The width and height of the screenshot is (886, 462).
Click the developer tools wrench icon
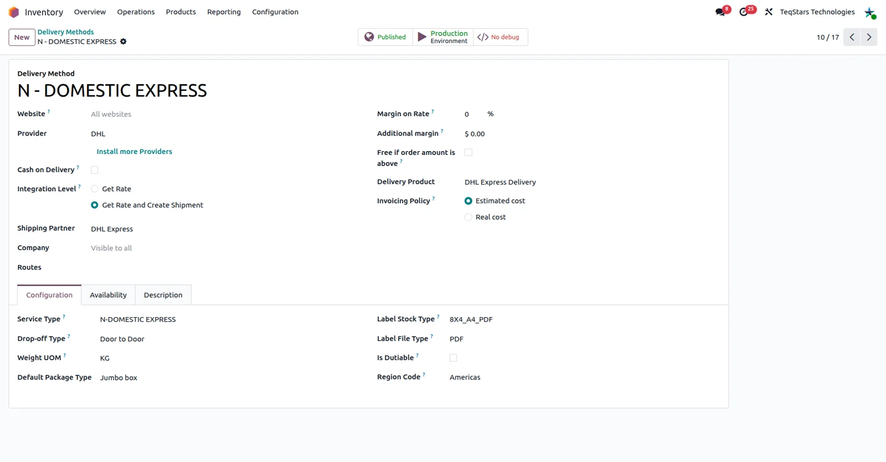pos(769,12)
